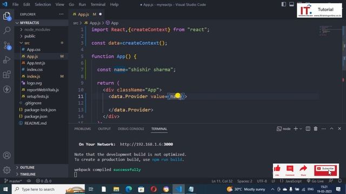The image size is (346, 194).
Task: Click the Windows taskbar search box
Action: (48, 189)
